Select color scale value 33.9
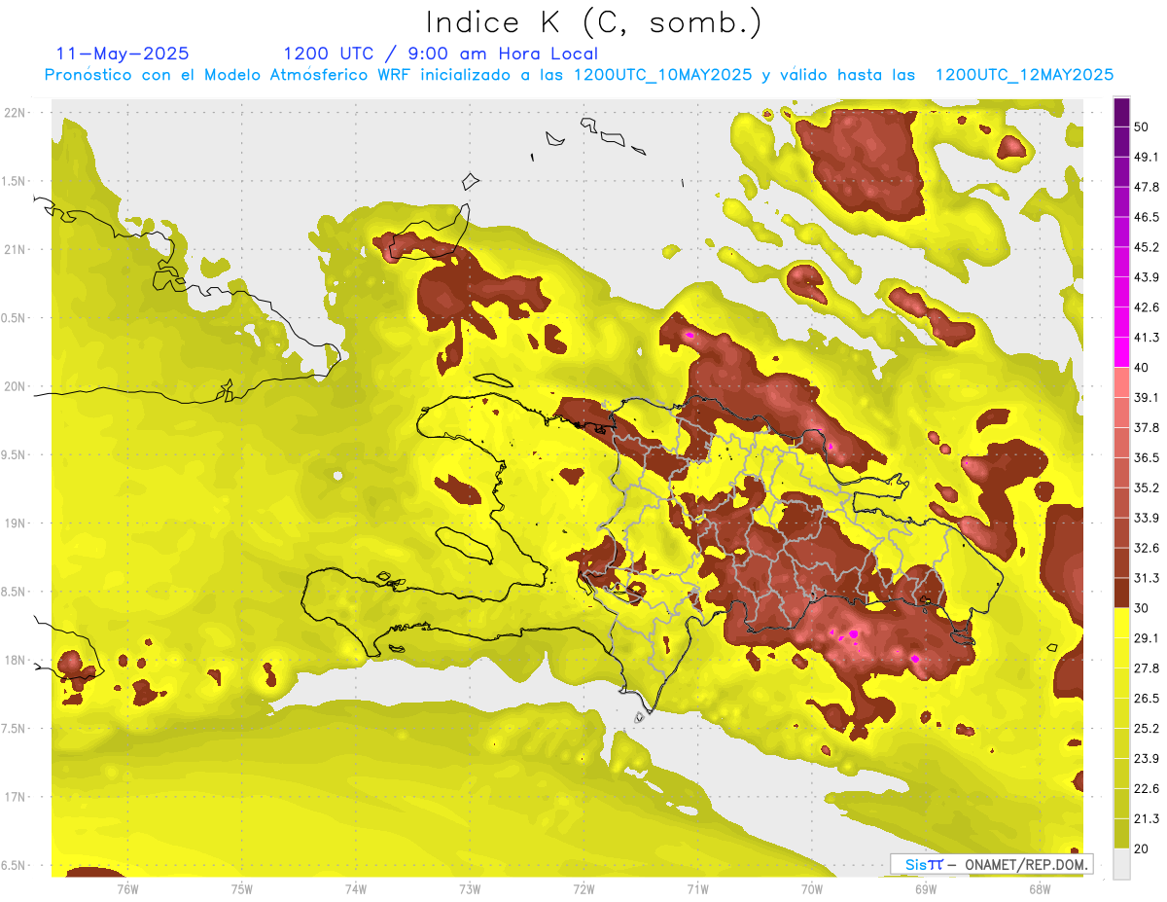This screenshot has width=1167, height=902. click(x=1146, y=518)
